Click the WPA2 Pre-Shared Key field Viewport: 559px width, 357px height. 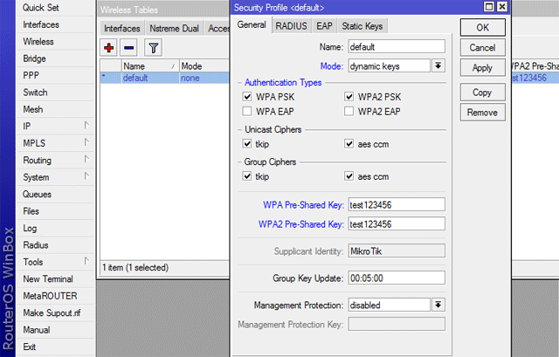397,224
